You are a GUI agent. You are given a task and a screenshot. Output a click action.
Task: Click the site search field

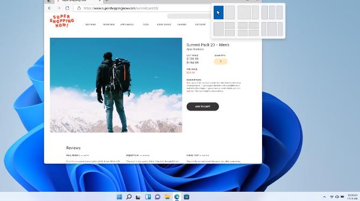tap(189, 16)
